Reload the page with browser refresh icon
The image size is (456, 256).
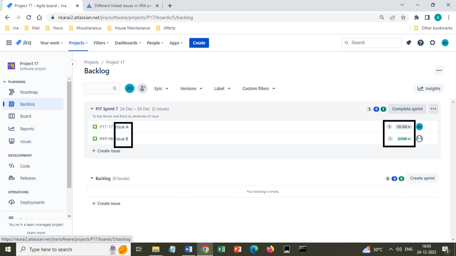(28, 17)
